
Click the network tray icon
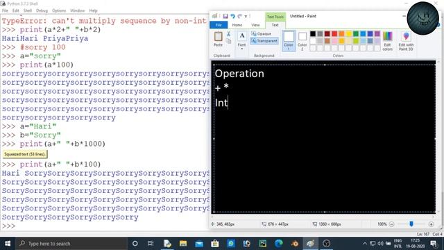click(373, 244)
